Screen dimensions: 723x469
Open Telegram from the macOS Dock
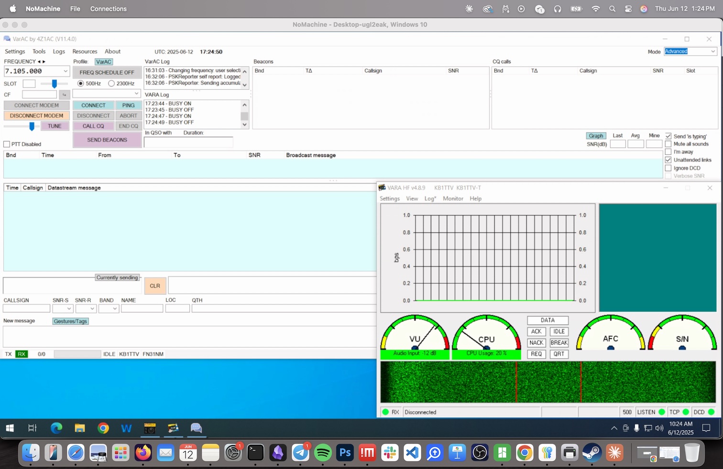[301, 452]
